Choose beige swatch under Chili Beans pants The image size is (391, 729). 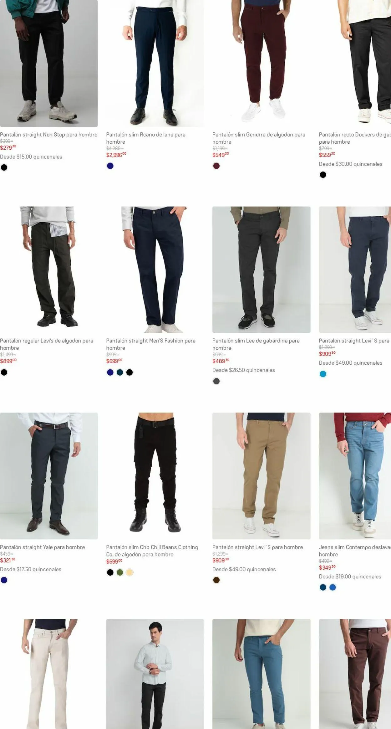point(129,572)
